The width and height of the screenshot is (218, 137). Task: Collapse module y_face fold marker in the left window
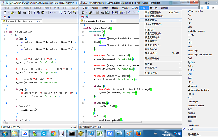pos(5,32)
